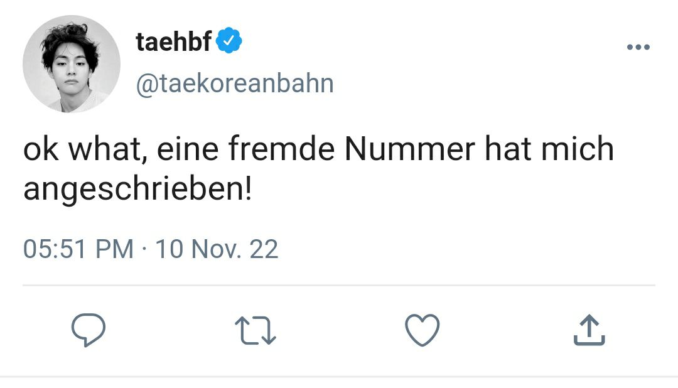Retweet this post using the arrows icon

(255, 331)
